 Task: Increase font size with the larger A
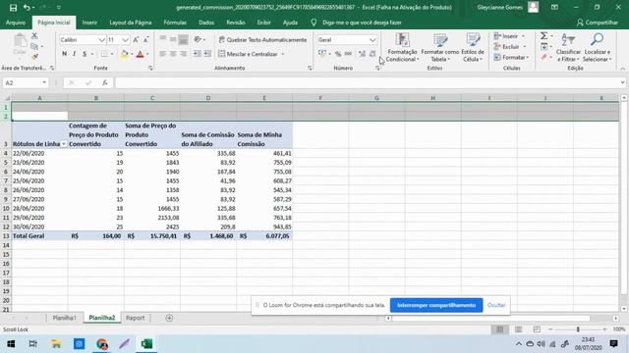pos(136,40)
